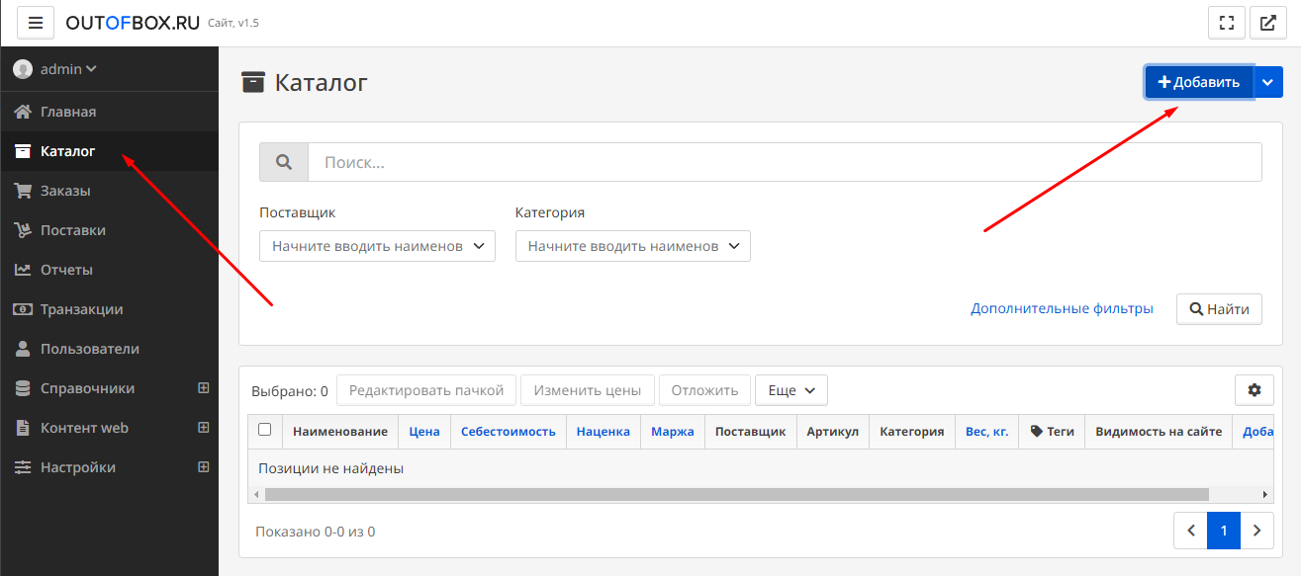Click the admin user avatar icon

click(x=22, y=69)
